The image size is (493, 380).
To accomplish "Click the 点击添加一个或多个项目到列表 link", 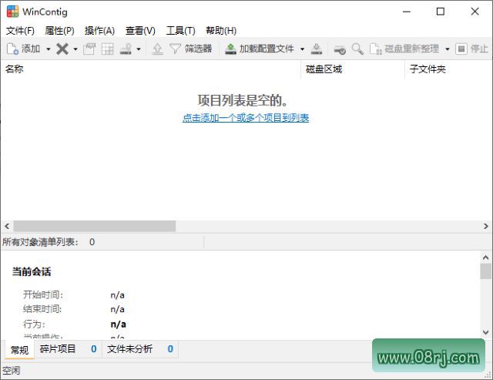I will [x=246, y=118].
